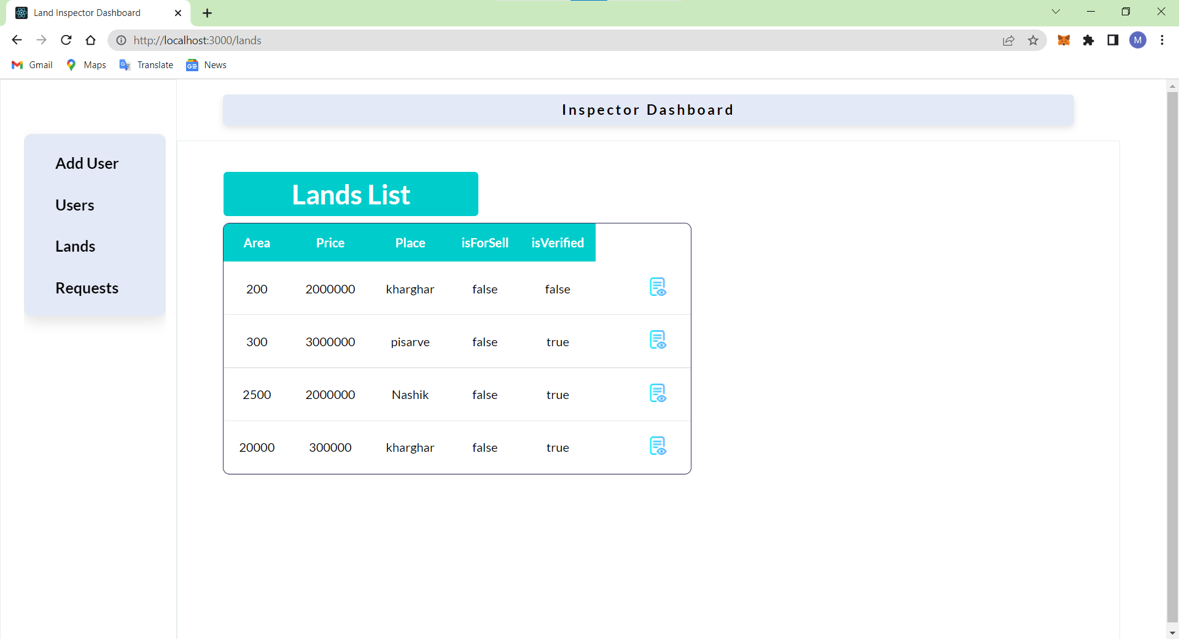Bookmark this page with the star

(x=1033, y=40)
